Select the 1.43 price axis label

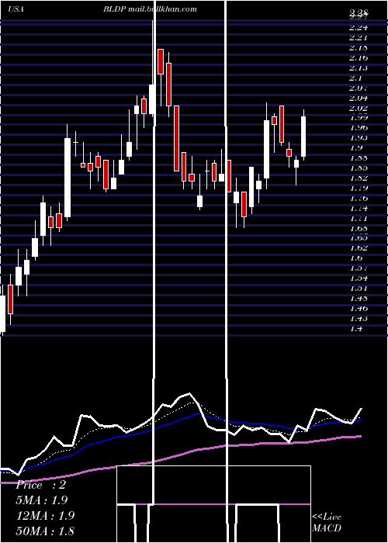(359, 318)
